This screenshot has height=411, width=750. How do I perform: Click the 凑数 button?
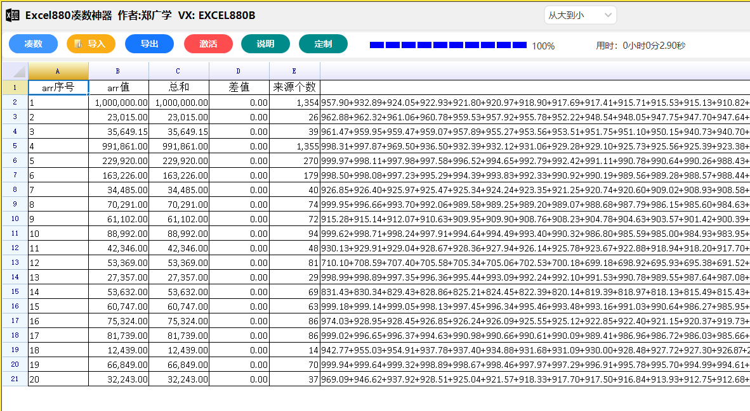point(33,44)
